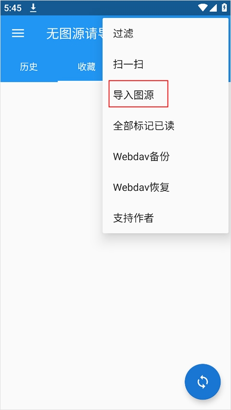The width and height of the screenshot is (231, 410).
Task: Tap the download icon in status bar
Action: coord(33,8)
